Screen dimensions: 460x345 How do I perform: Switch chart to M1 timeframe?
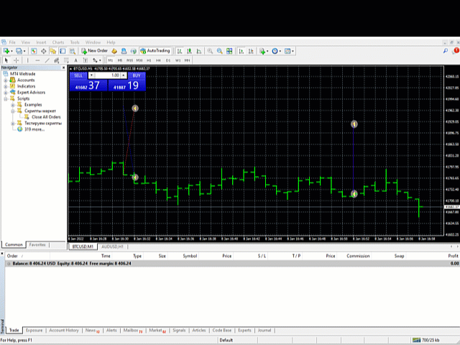pos(110,60)
